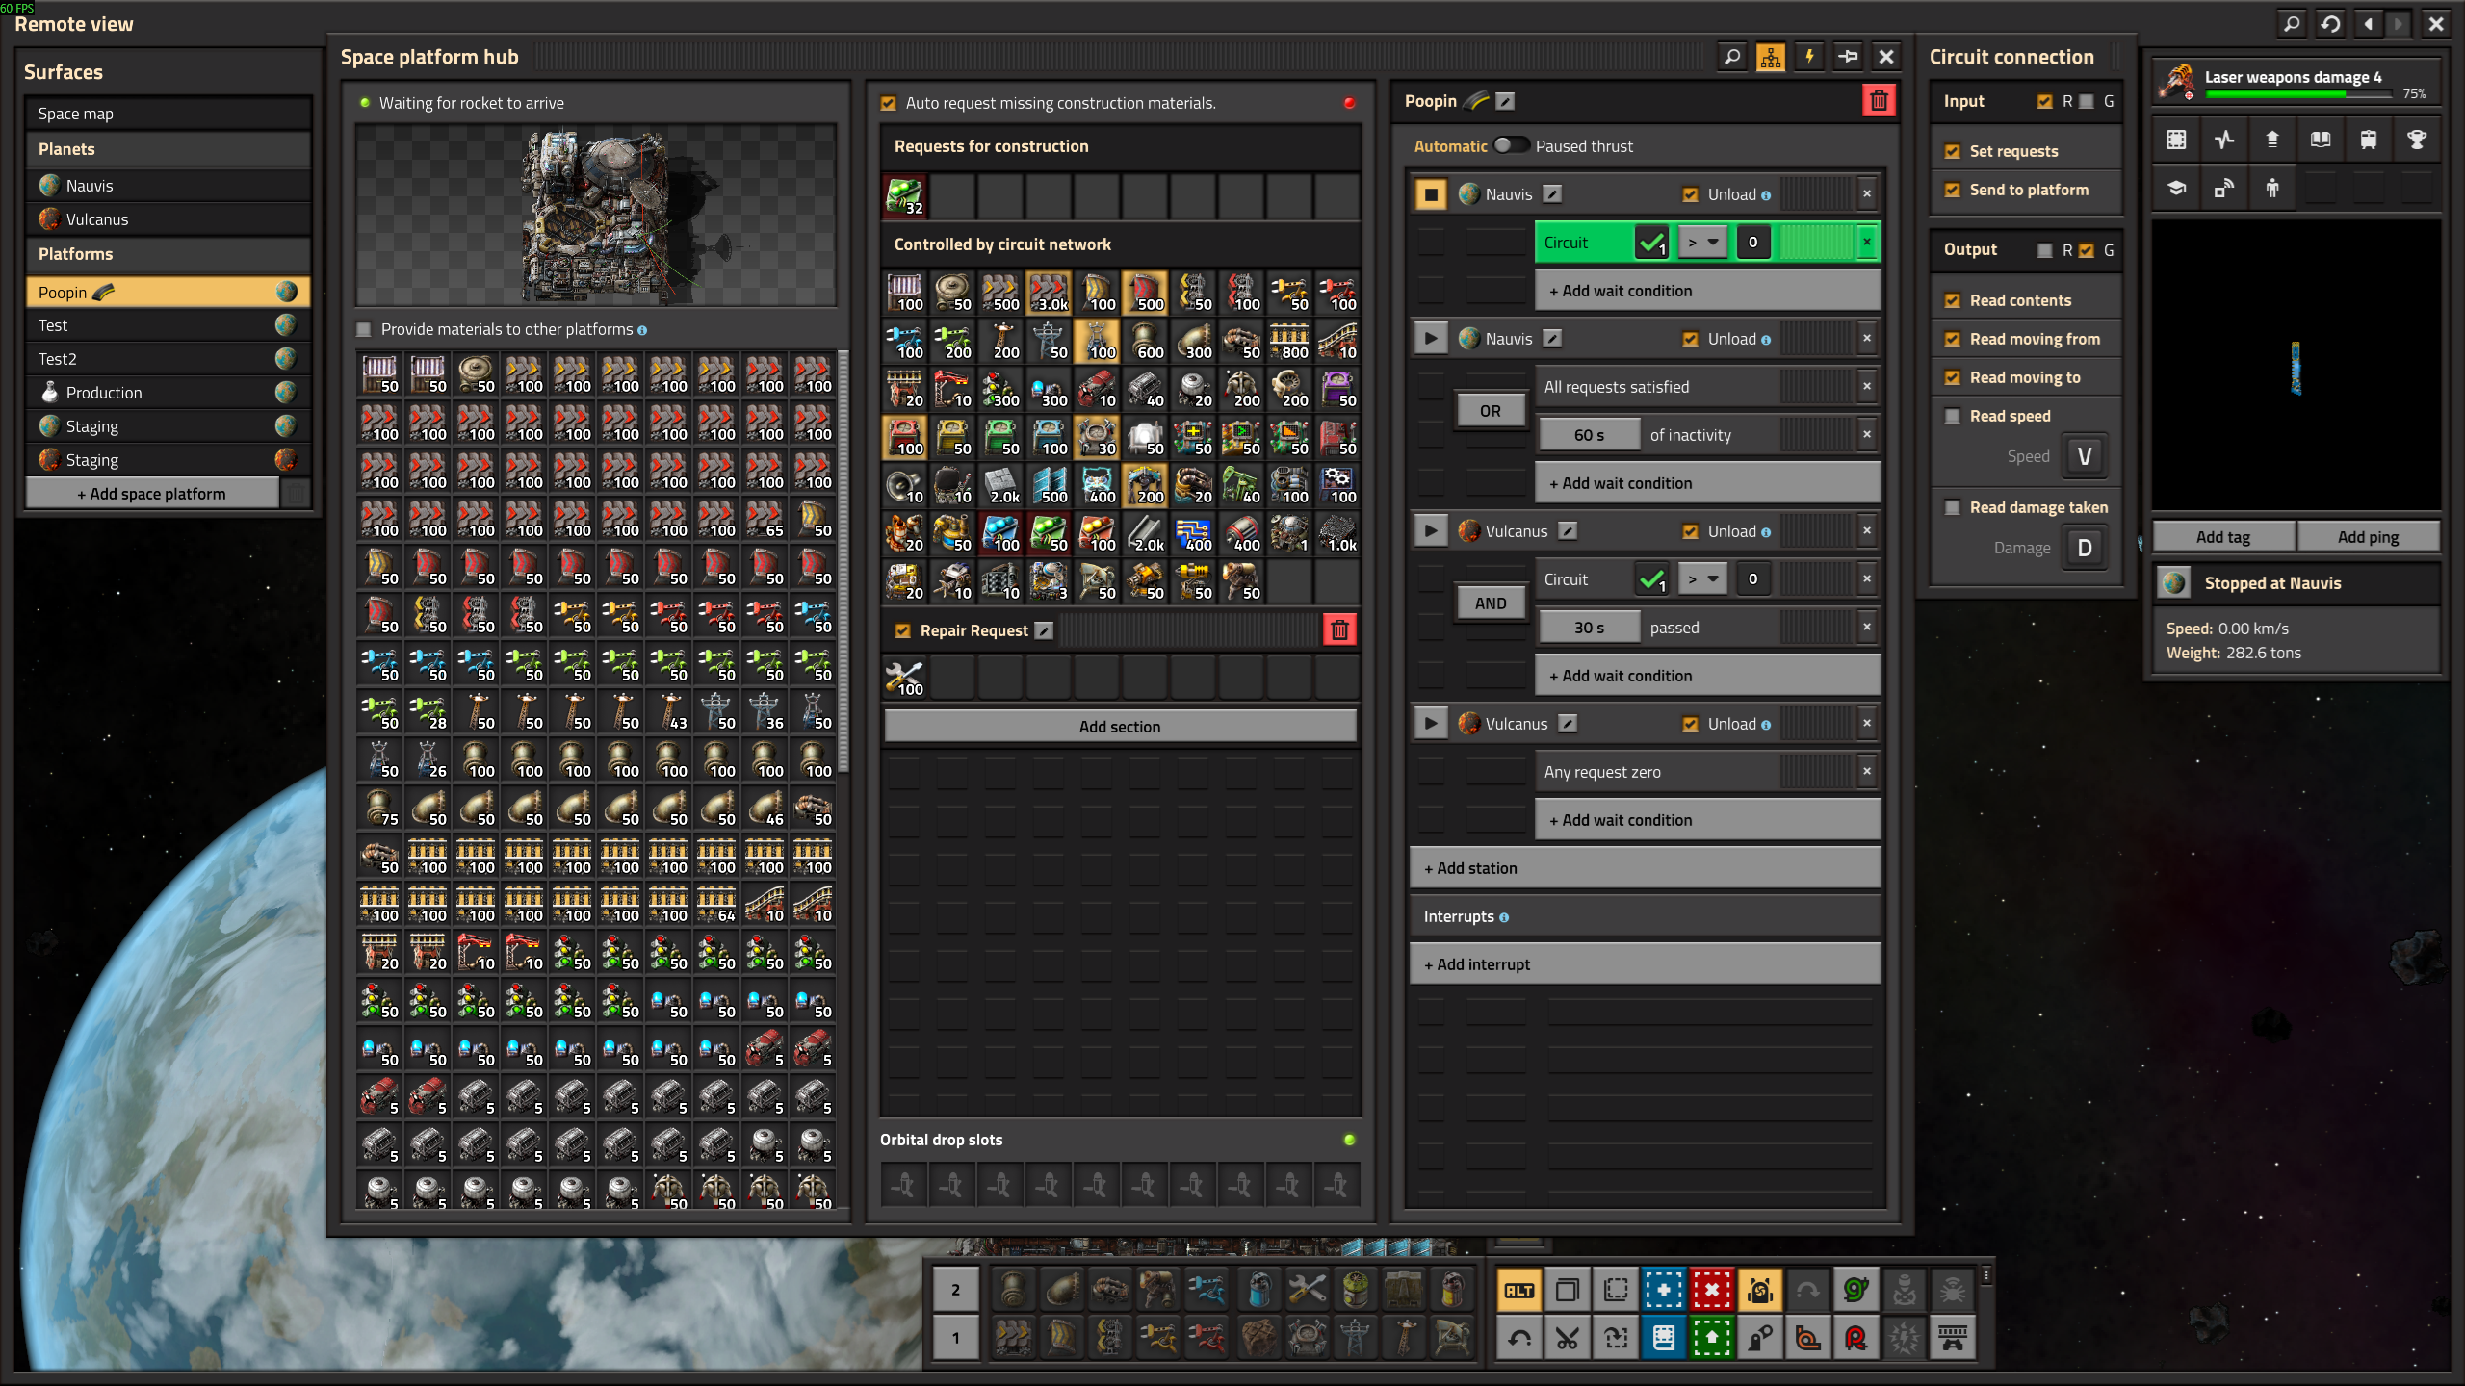Toggle ALT mode shortcut
Image resolution: width=2465 pixels, height=1386 pixels.
(1519, 1290)
